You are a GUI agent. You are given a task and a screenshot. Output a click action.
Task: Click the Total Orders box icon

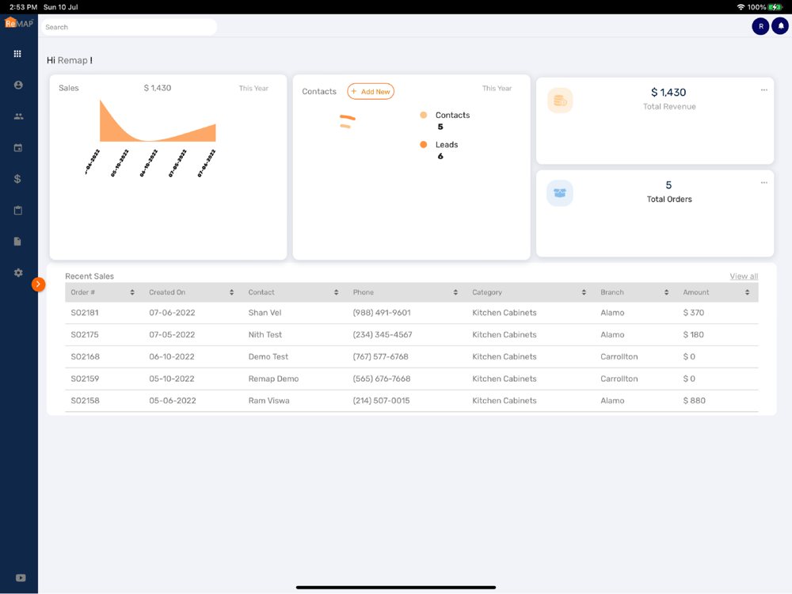(x=560, y=193)
